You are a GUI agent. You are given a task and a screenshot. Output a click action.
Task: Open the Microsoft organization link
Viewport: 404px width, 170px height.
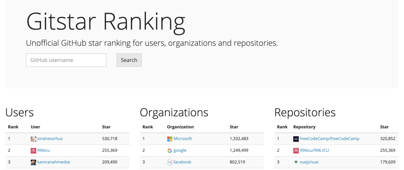point(183,139)
